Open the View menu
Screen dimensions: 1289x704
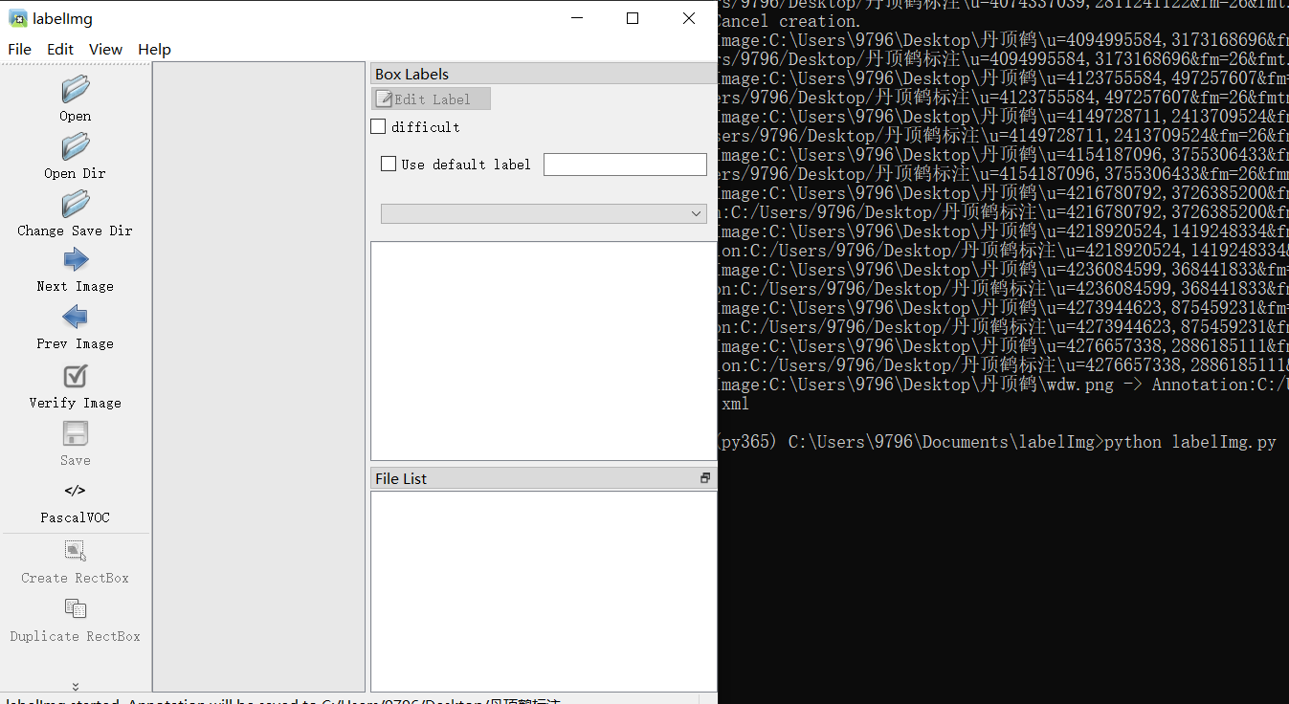[x=105, y=50]
